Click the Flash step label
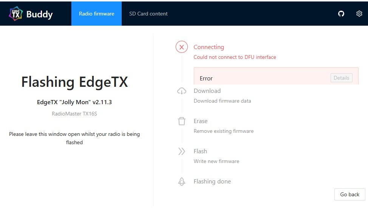Viewport: 368px width, 214px height. [x=200, y=151]
